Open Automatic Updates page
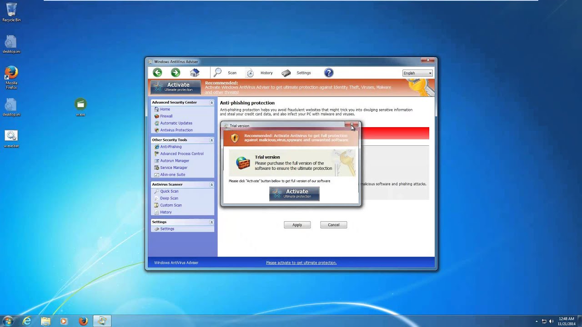Screen dimensions: 582x327 [x=176, y=123]
